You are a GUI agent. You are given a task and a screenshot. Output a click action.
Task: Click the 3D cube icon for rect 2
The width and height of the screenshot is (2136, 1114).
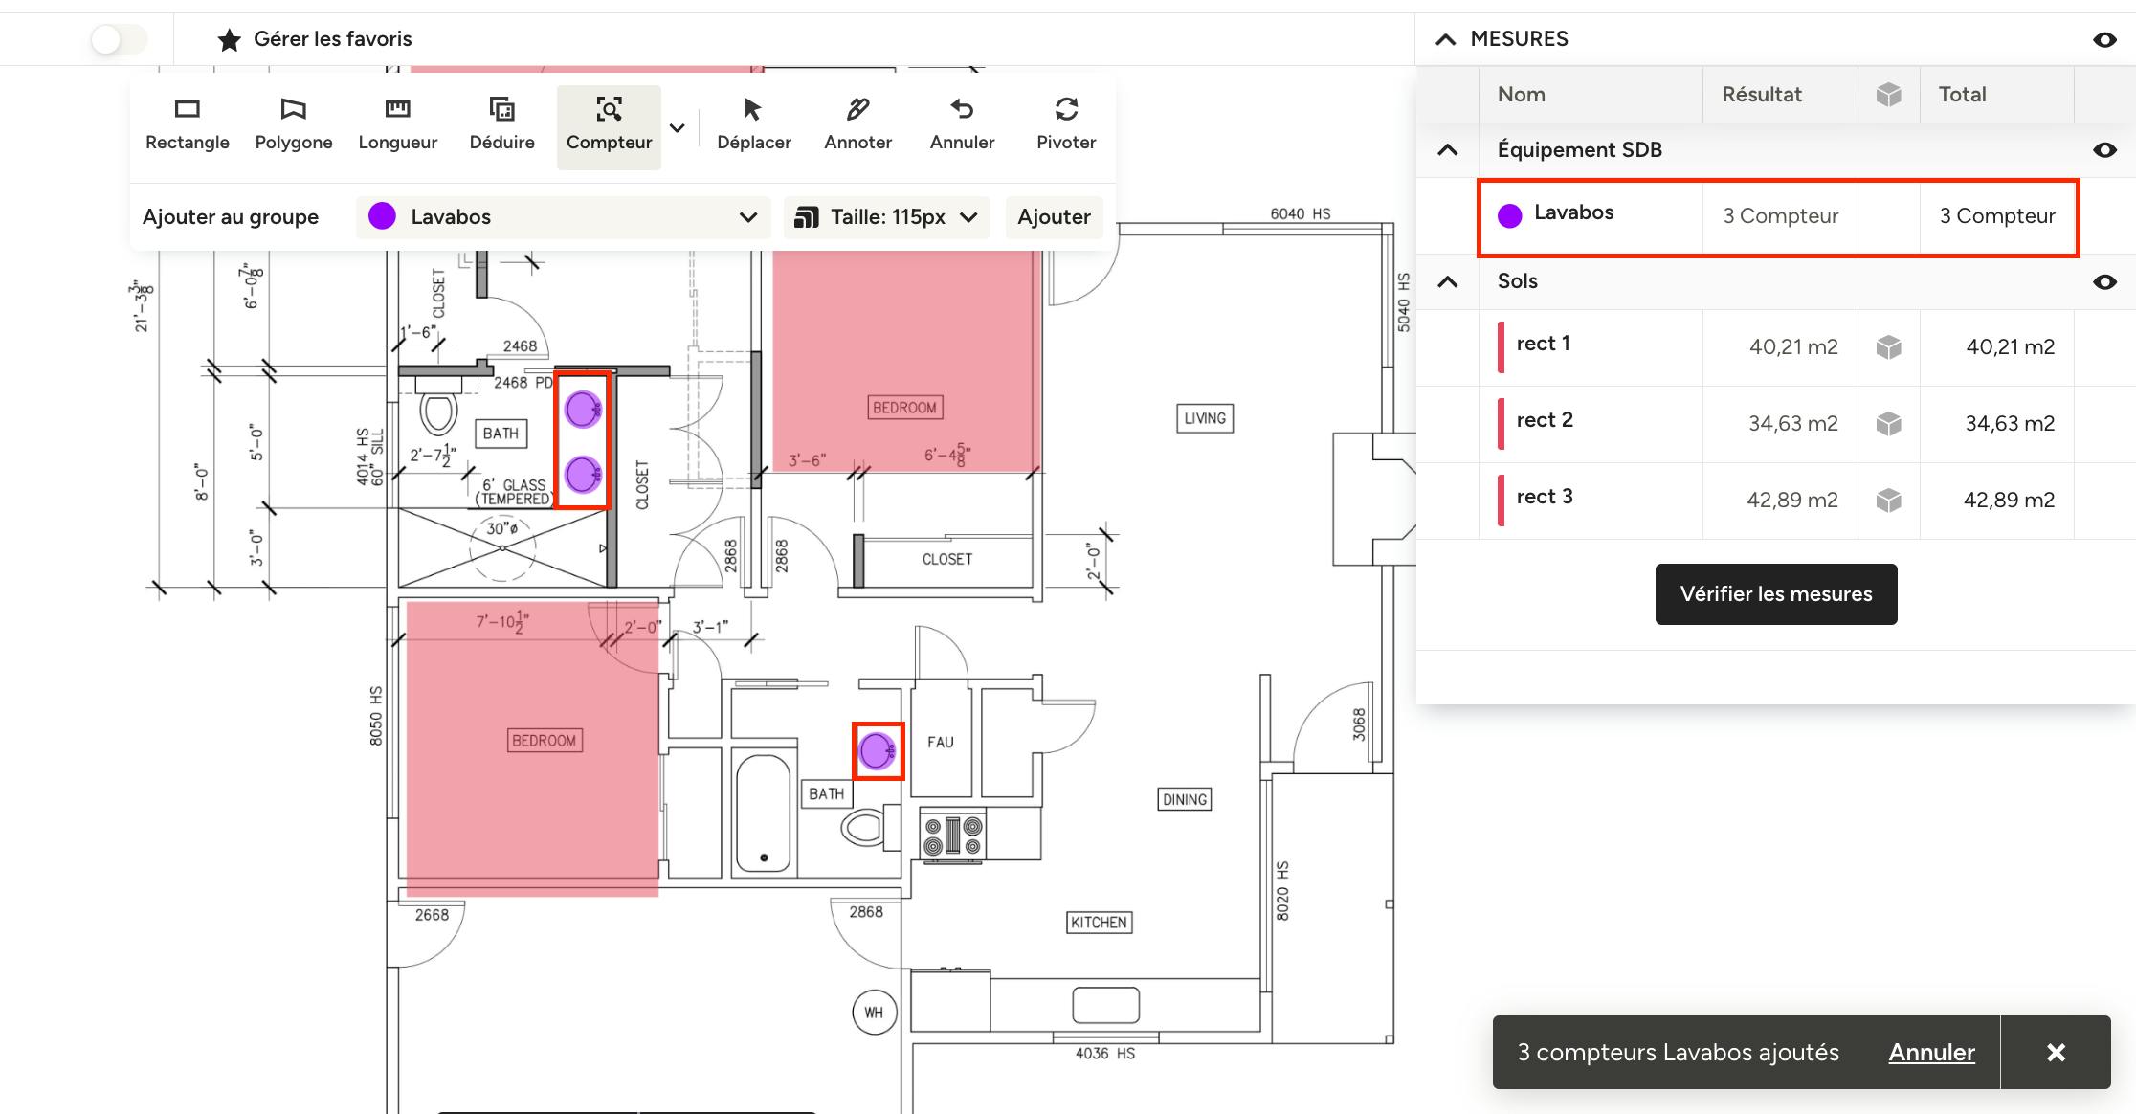point(1888,424)
